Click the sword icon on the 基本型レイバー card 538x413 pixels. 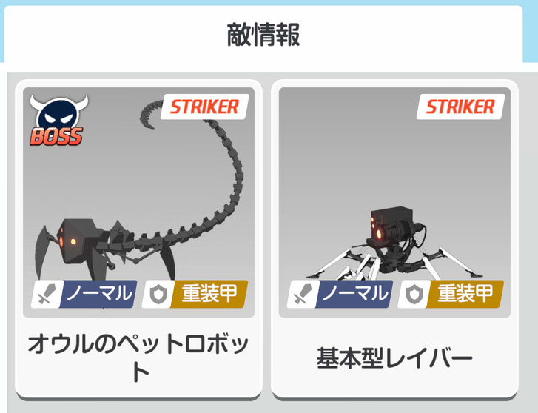(302, 295)
